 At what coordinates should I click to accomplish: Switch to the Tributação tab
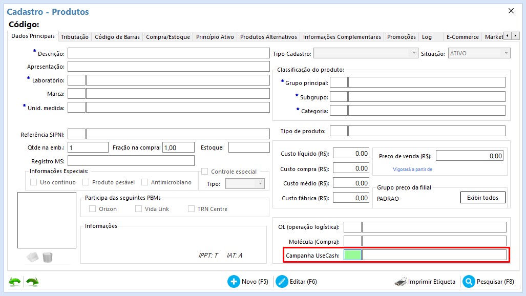point(75,37)
